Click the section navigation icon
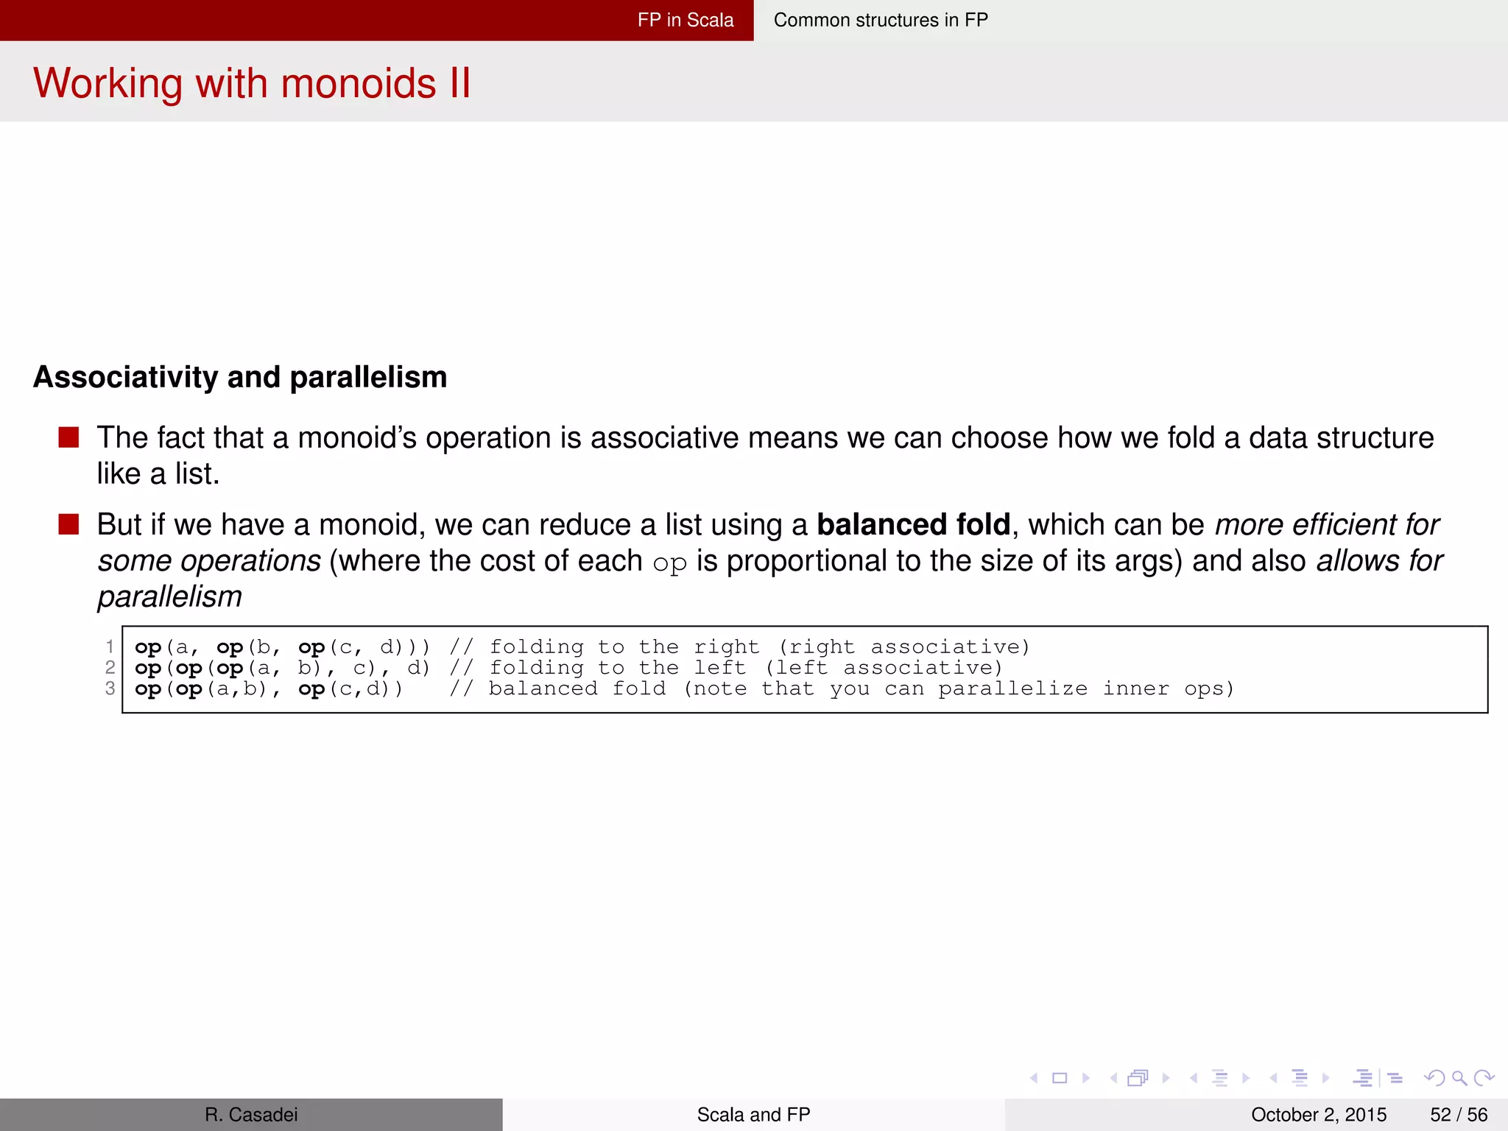This screenshot has height=1131, width=1508. point(1300,1078)
